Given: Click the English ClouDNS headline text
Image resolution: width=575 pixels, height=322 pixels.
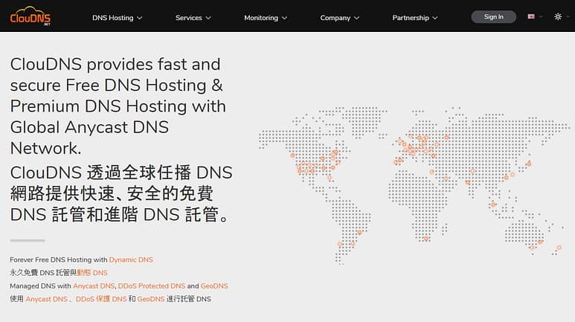Looking at the screenshot, I should tap(118, 106).
